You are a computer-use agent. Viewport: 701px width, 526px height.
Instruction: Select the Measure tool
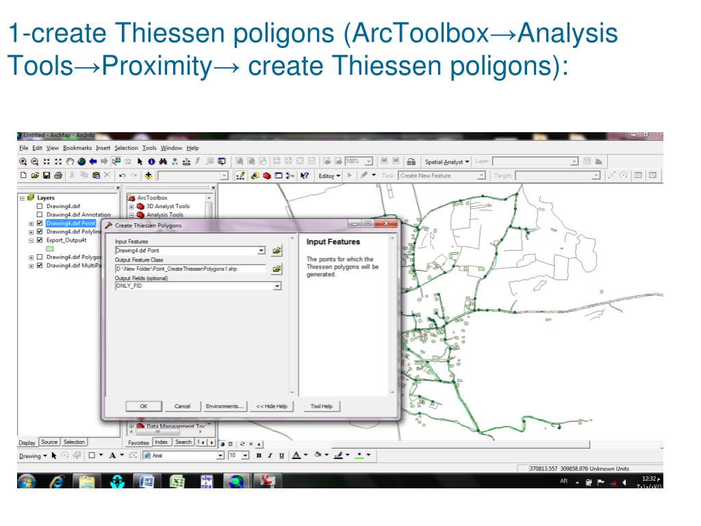[x=186, y=162]
